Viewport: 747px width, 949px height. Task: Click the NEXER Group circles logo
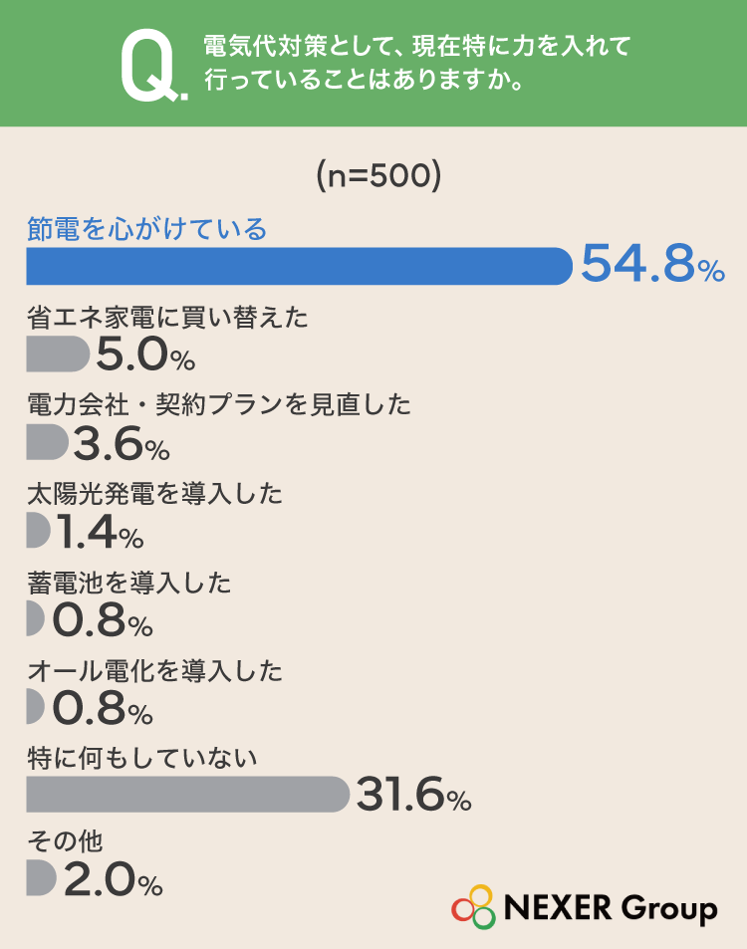click(474, 906)
